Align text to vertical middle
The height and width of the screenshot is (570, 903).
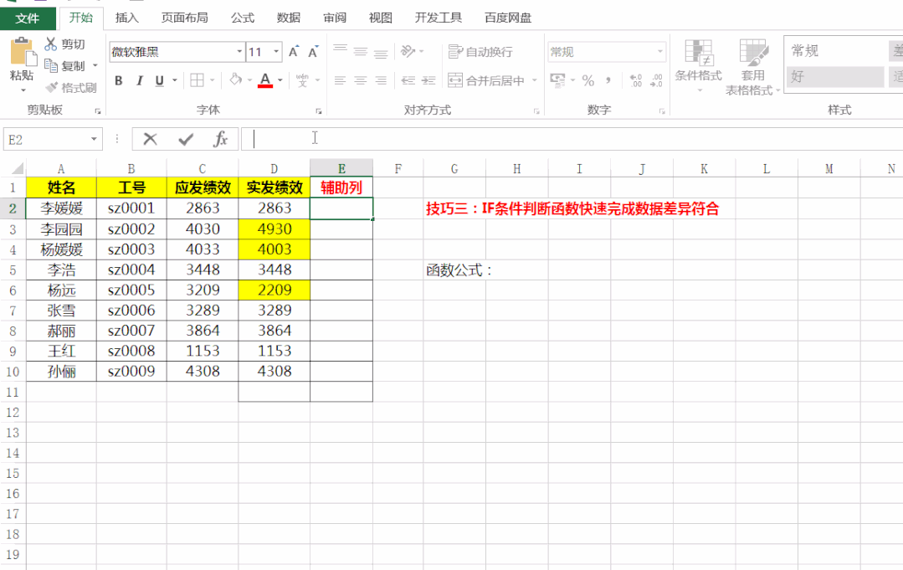tap(361, 51)
